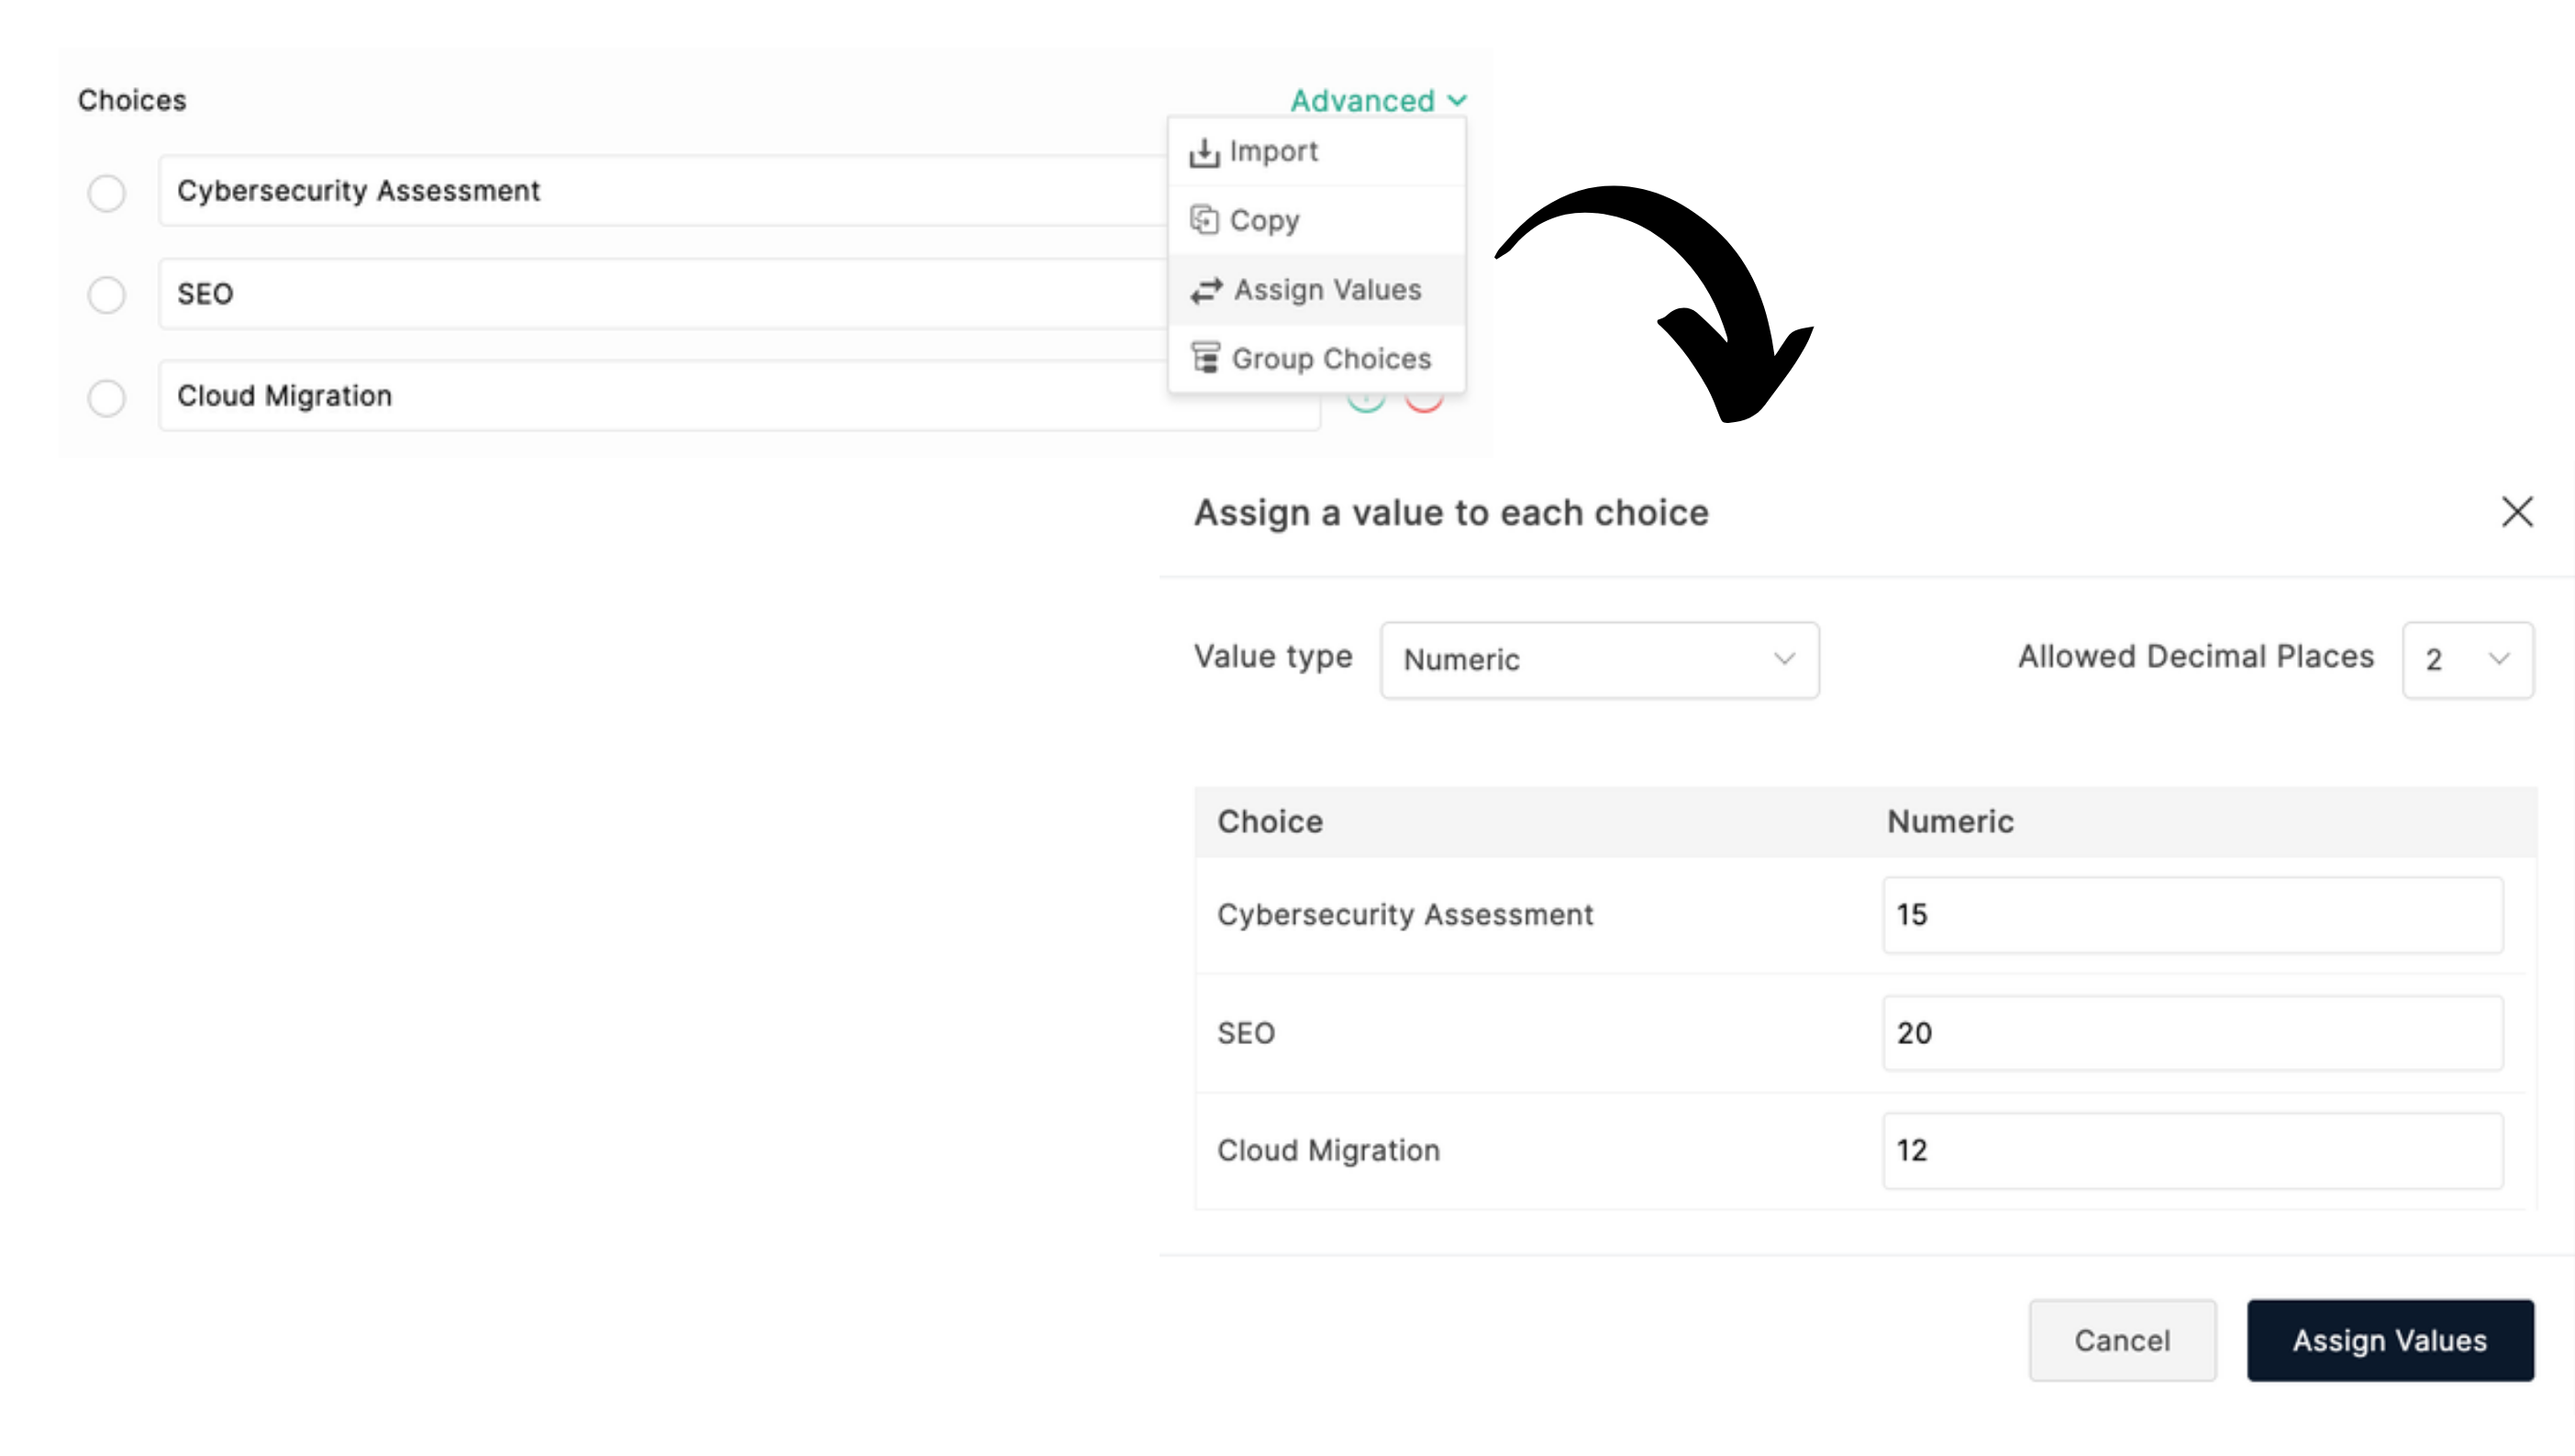Open the Allowed Decimal Places dropdown
2575x1456 pixels.
pos(2467,660)
